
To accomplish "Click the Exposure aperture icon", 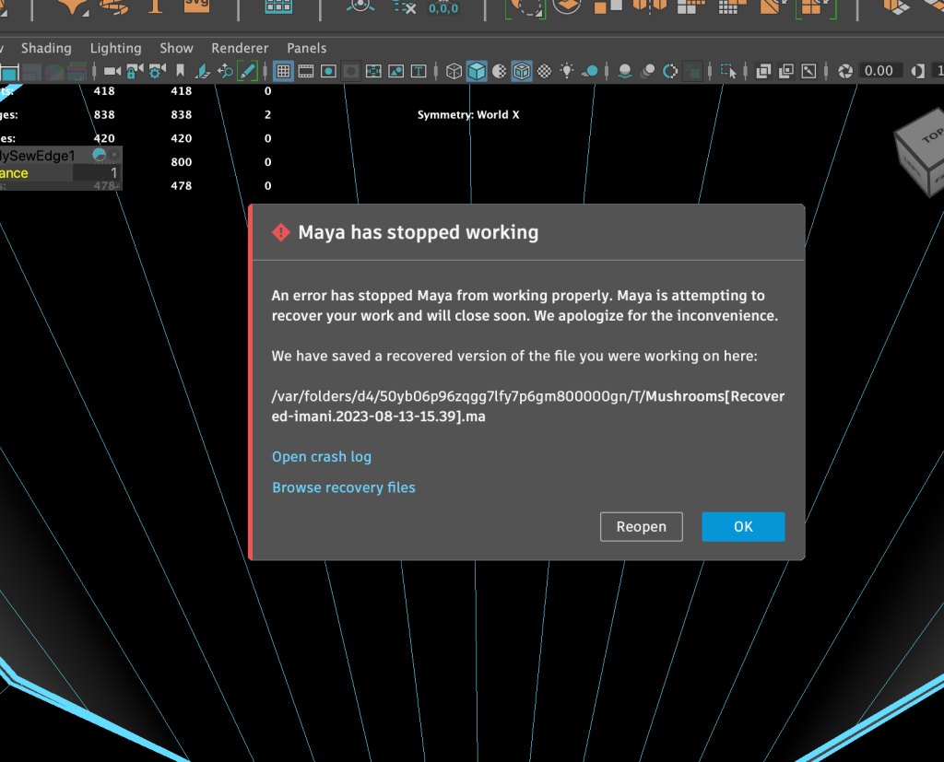I will 845,71.
